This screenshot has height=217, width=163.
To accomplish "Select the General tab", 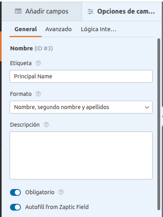I will coord(26,29).
